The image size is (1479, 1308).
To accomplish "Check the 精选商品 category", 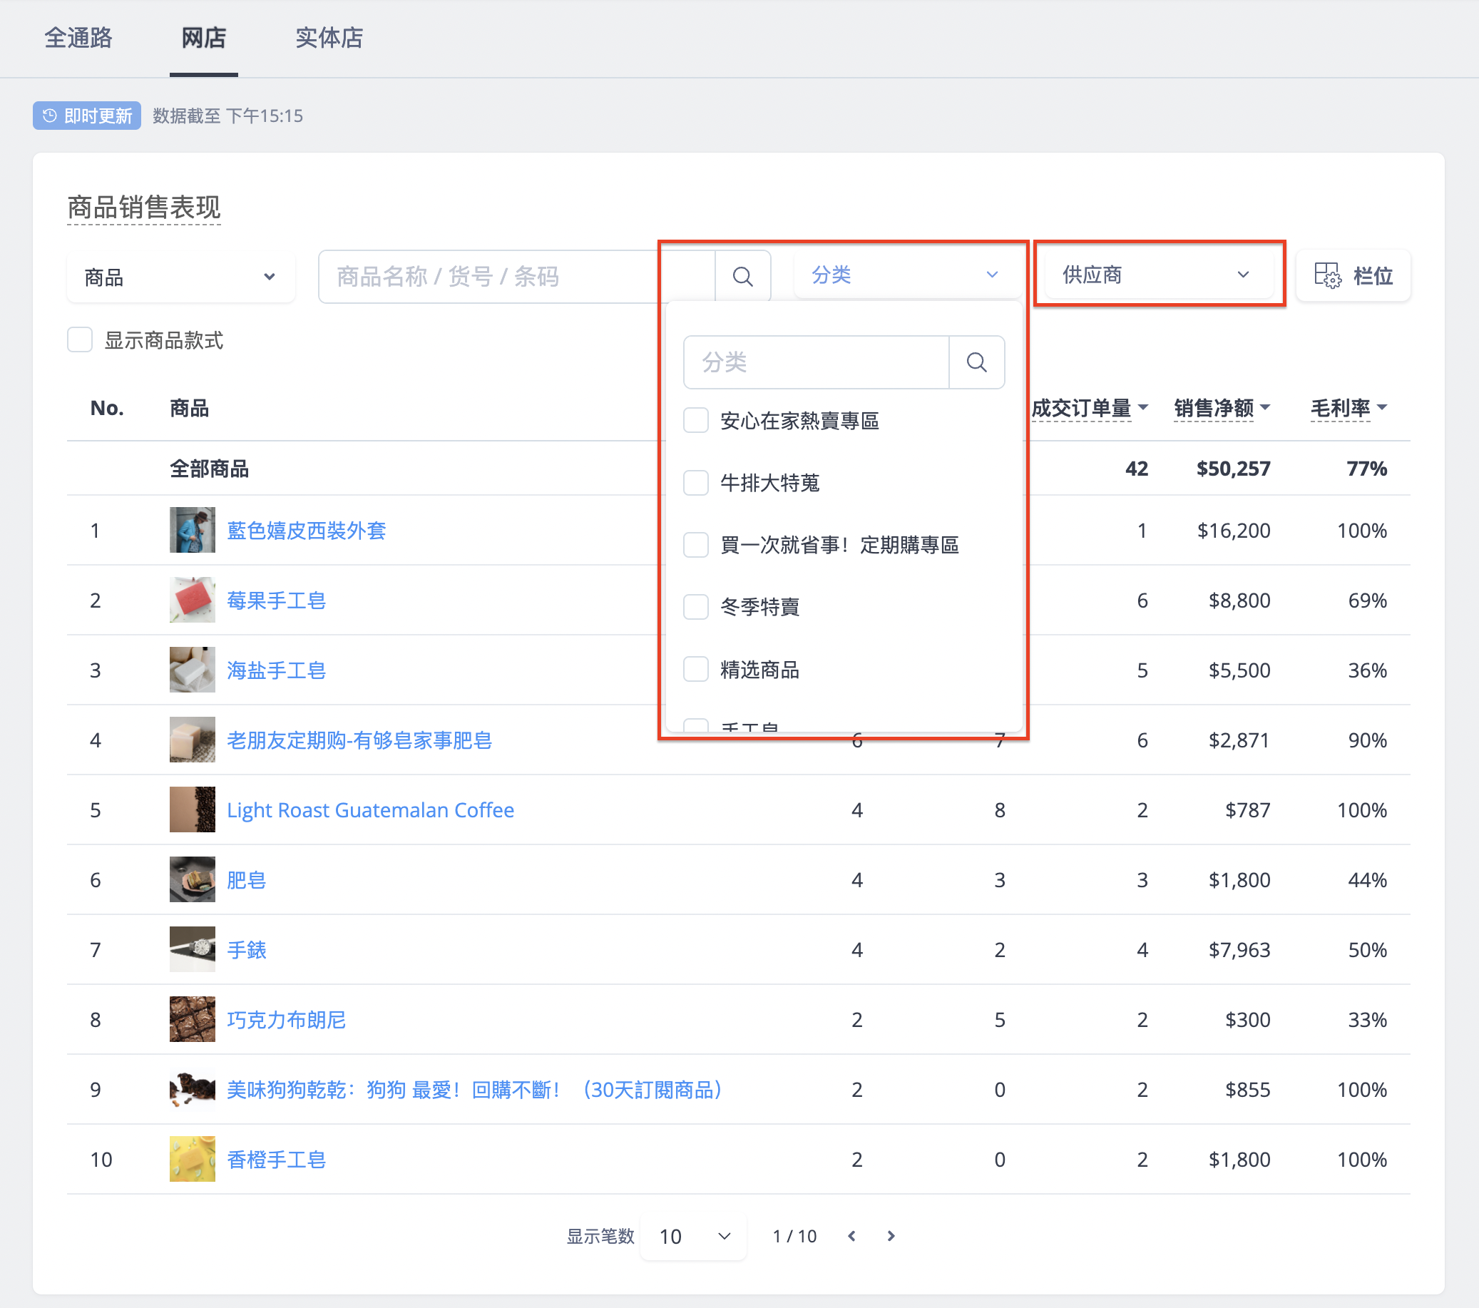I will click(x=696, y=669).
